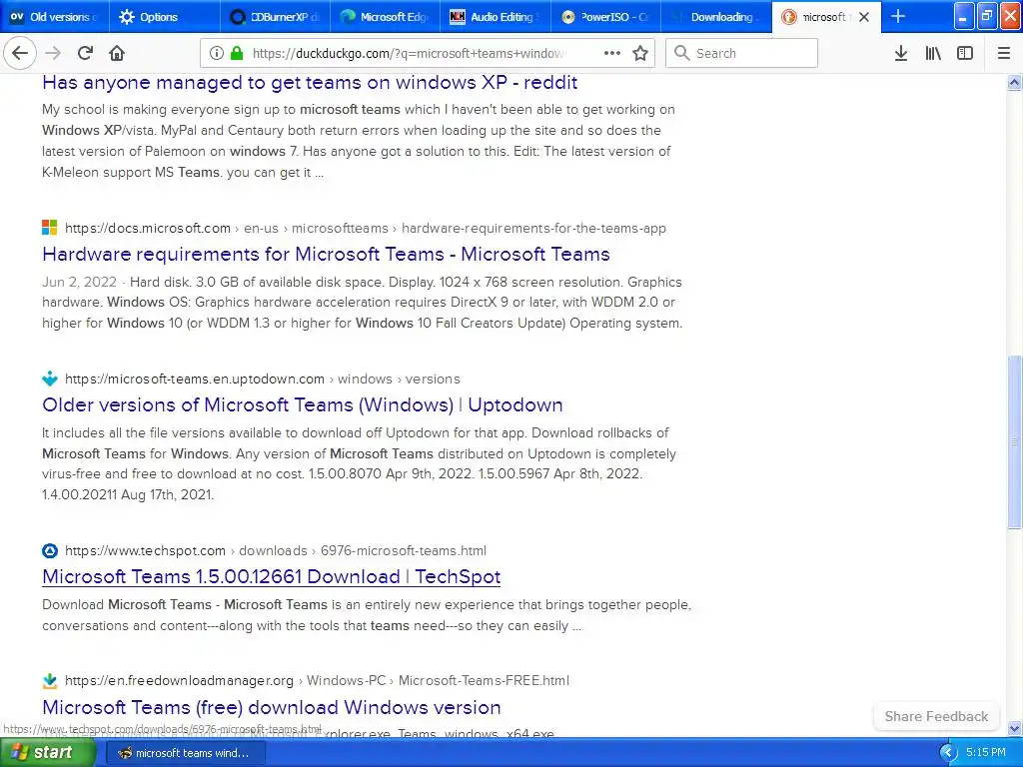Click the TechSpot favicon beside result URL
Screen dimensions: 1023x767
point(50,550)
